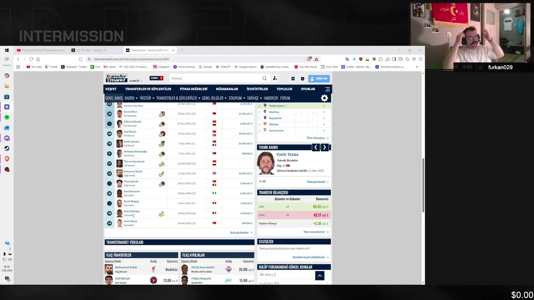Expand the KADRO dropdown menu
534x300 pixels.
click(x=131, y=98)
